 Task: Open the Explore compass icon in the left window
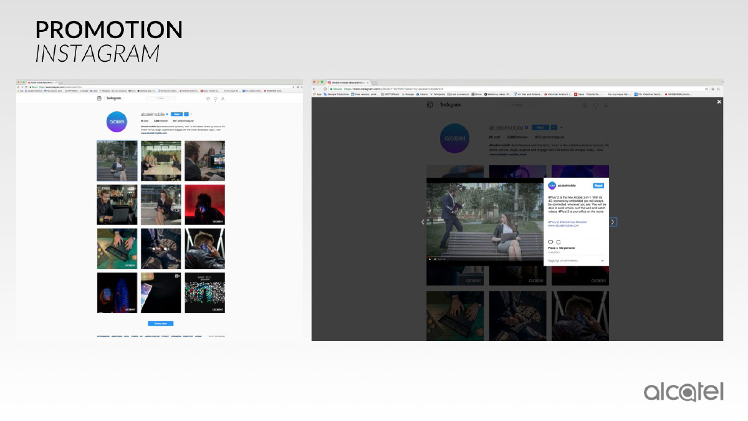(208, 99)
